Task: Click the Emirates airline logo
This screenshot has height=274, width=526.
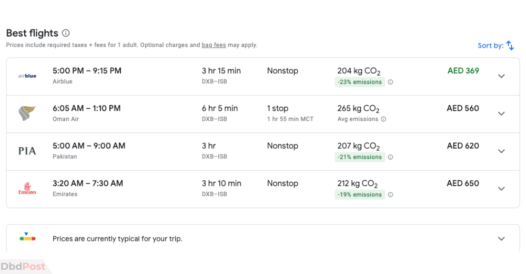Action: click(x=27, y=188)
